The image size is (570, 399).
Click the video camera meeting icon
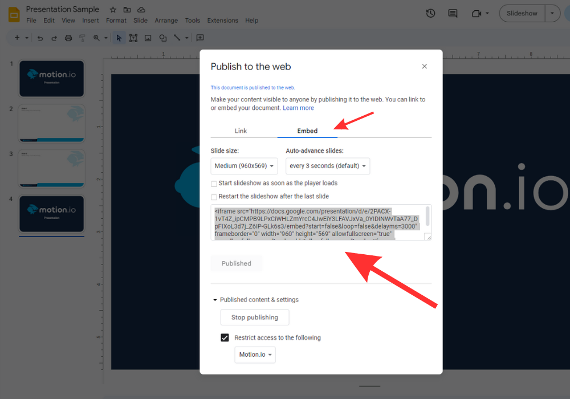tap(477, 13)
